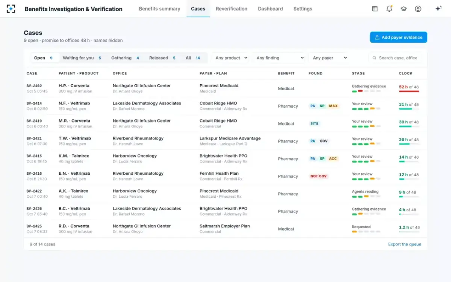Screen dimensions: 451x282
Task: Open case BV-2415
Action: click(x=225, y=159)
